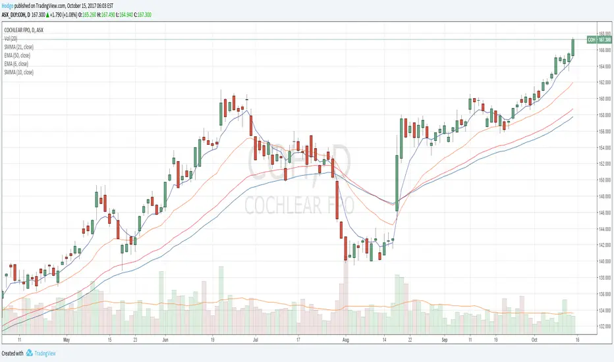Open the Hodgo author link

pos(7,6)
